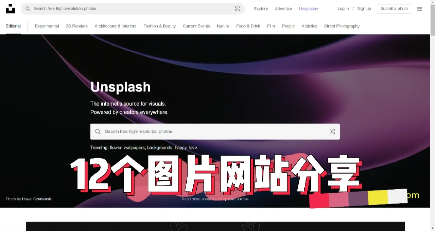Click the magnifier icon in hero search field
Image resolution: width=435 pixels, height=231 pixels.
98,131
